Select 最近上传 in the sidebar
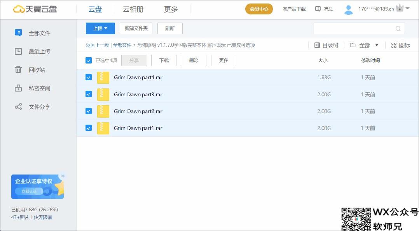This screenshot has height=231, width=419. pyautogui.click(x=40, y=51)
